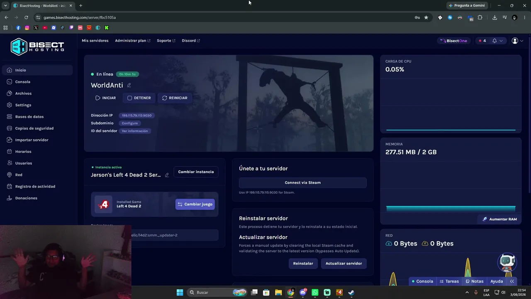
Task: Click the REINICIAR server button
Action: tap(175, 98)
